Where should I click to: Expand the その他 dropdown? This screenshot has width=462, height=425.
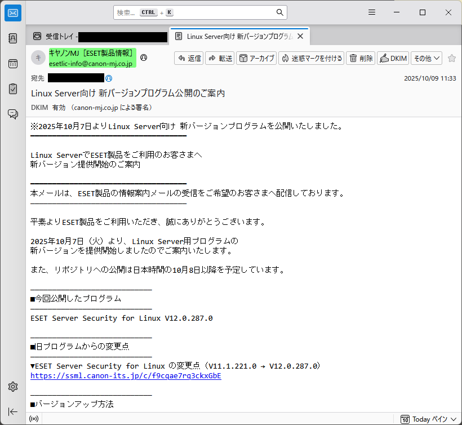[x=427, y=58]
